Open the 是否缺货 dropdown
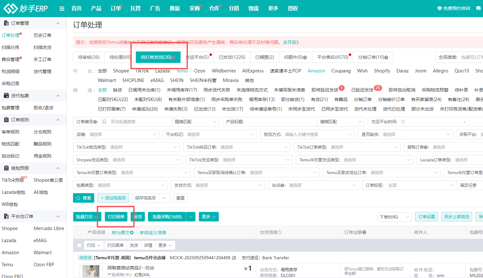Screen dimensions: 483x278 [405, 134]
